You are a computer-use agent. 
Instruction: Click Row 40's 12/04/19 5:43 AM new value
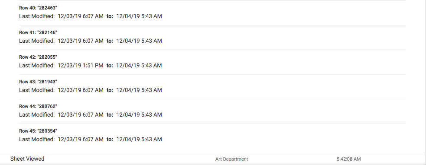pyautogui.click(x=139, y=16)
